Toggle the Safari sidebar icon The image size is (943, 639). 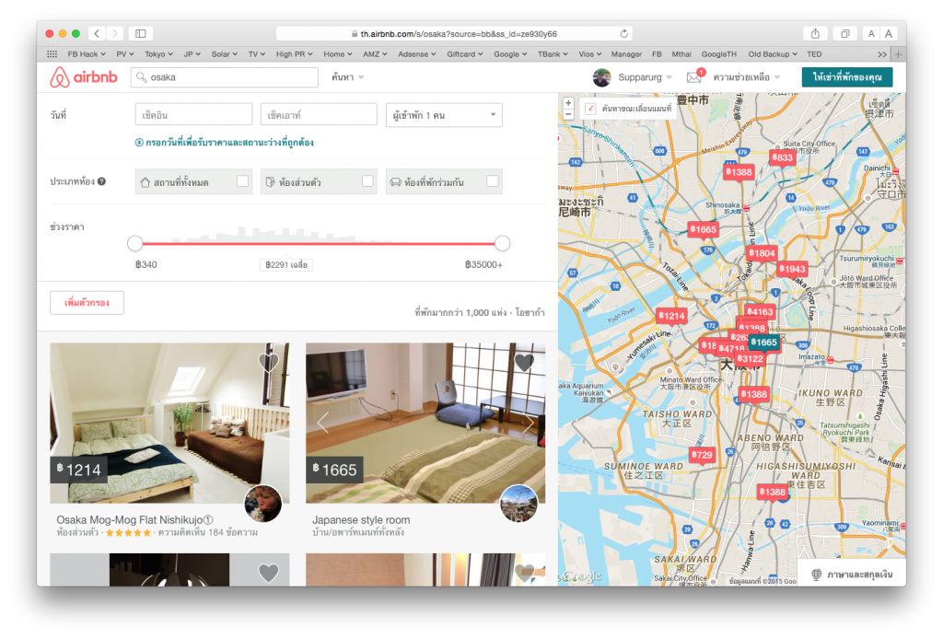(x=141, y=33)
